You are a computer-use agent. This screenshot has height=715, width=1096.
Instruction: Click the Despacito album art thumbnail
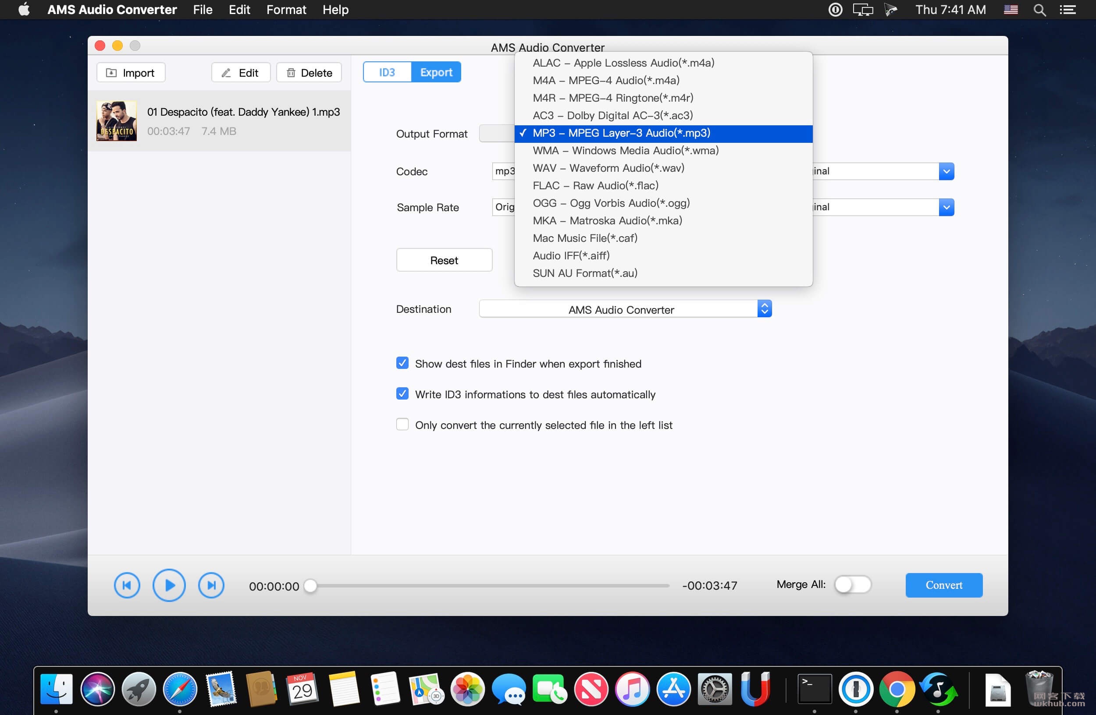(x=117, y=121)
